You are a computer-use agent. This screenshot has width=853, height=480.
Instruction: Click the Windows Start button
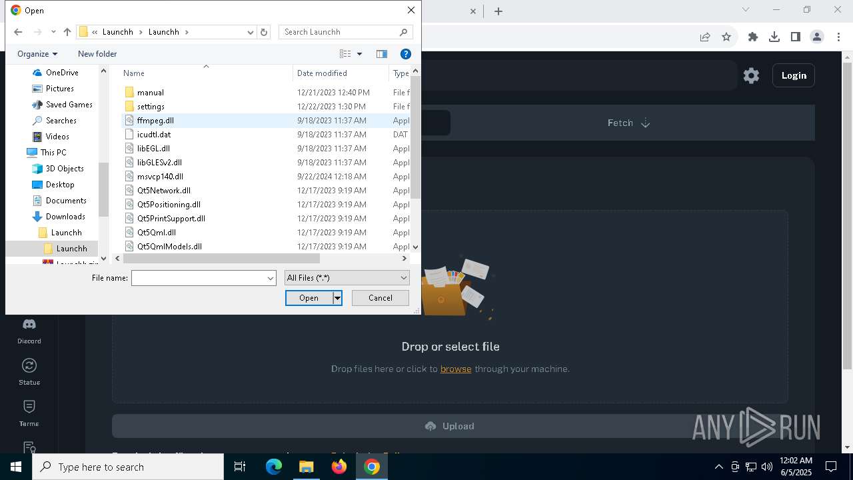pyautogui.click(x=16, y=467)
